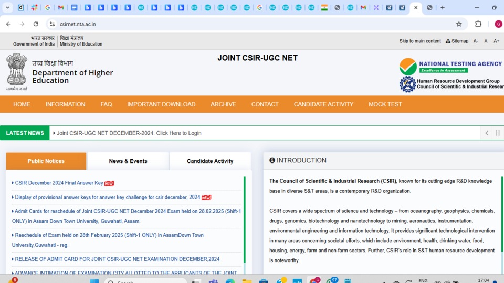Viewport: 504px width, 283px height.
Task: Click the Public Notices green scrollbar
Action: tap(244, 220)
